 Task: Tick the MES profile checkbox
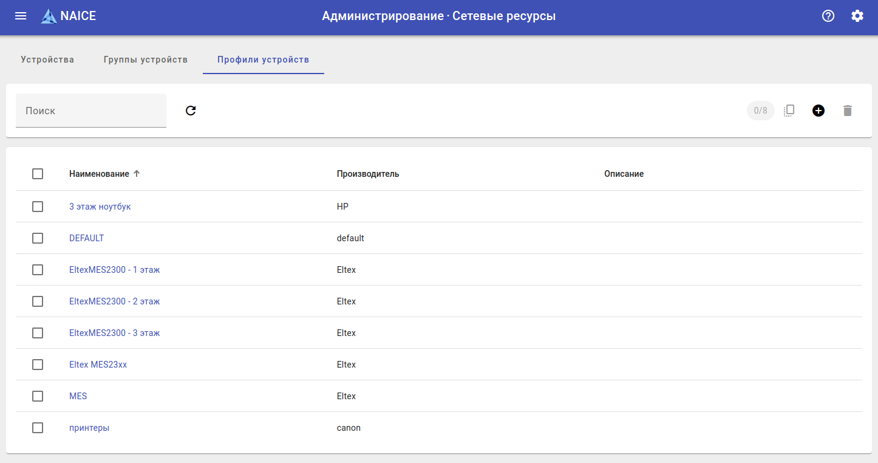[x=38, y=396]
